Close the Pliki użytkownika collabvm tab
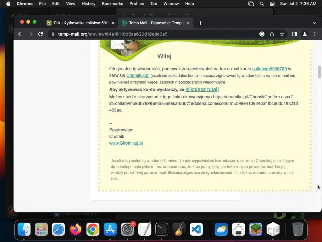The width and height of the screenshot is (322, 242). pos(113,23)
